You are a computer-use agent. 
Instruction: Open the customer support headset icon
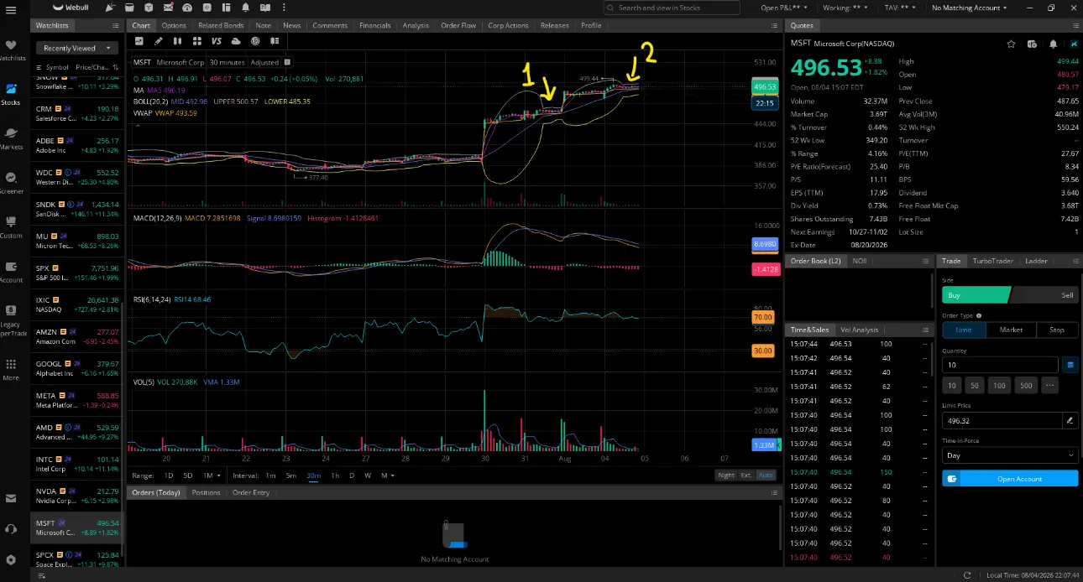pos(11,529)
